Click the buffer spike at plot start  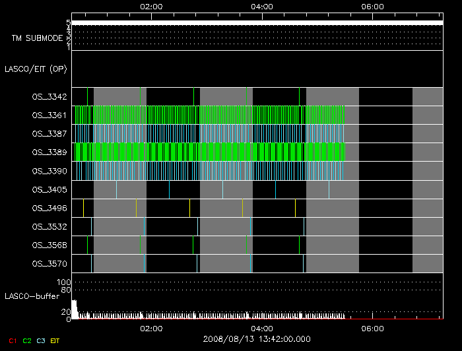75,309
